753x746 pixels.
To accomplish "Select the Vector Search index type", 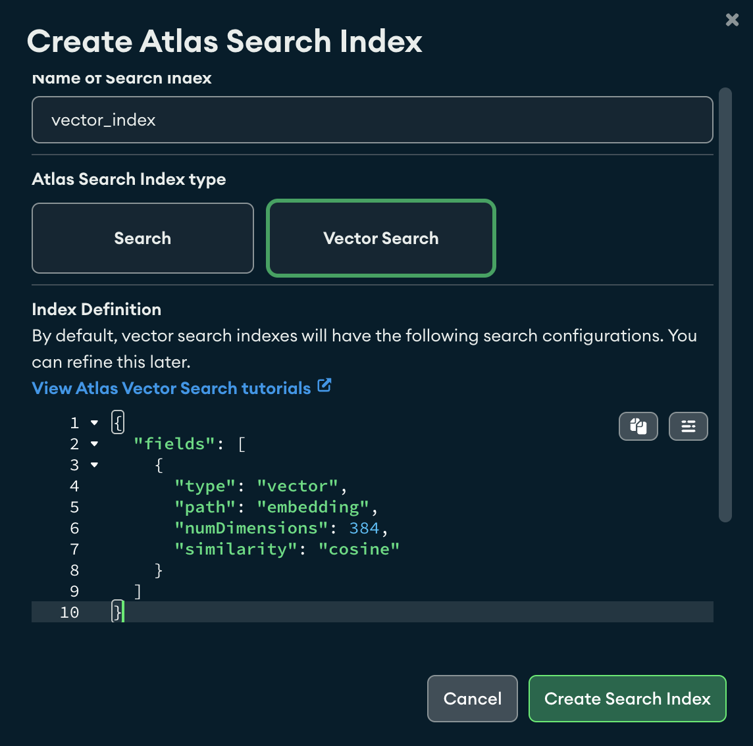I will click(381, 238).
